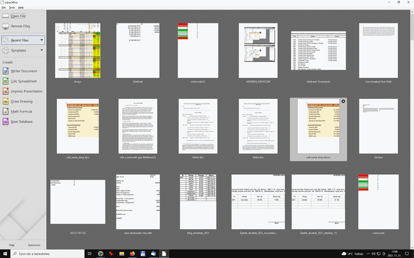The width and height of the screenshot is (414, 258).
Task: Click the taskbar search field
Action: click(x=47, y=254)
